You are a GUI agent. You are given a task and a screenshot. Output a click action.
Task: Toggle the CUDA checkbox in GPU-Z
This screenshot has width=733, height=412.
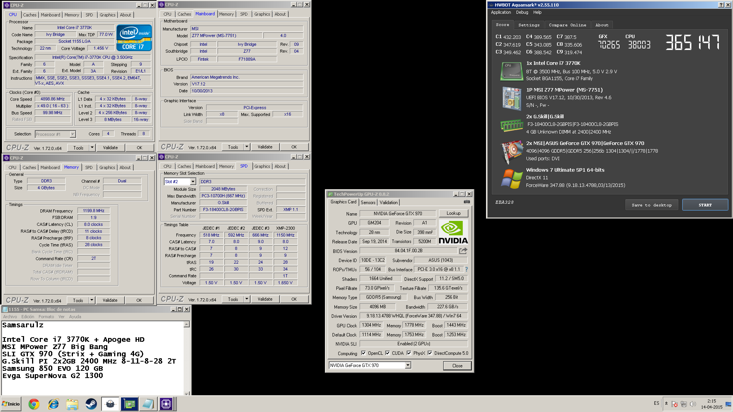(387, 353)
